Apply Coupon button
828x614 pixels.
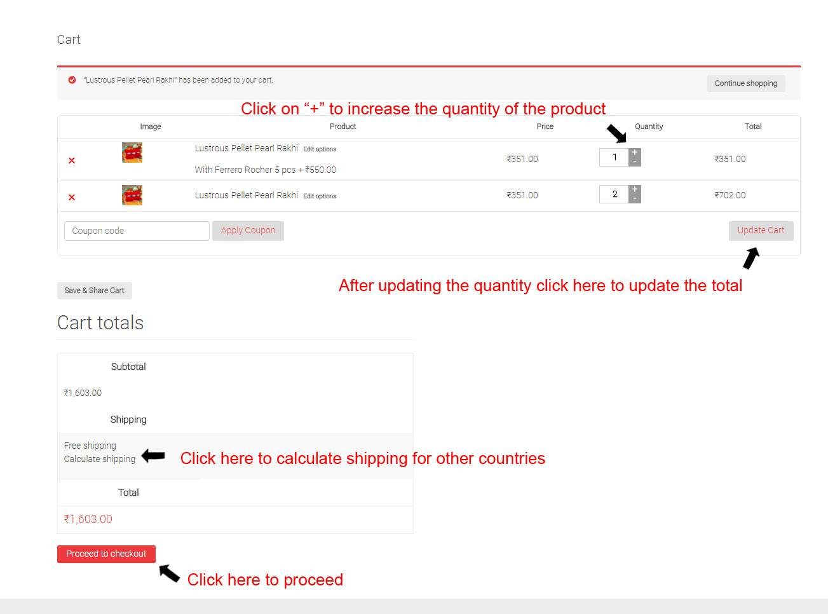(248, 231)
